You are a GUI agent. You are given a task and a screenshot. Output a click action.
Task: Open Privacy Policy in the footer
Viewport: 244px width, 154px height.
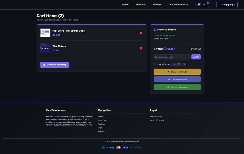156,117
